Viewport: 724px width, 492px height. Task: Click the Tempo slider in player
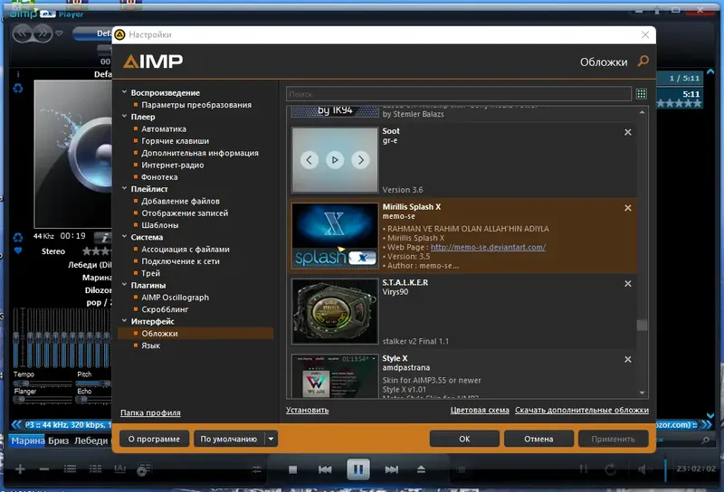coord(43,383)
